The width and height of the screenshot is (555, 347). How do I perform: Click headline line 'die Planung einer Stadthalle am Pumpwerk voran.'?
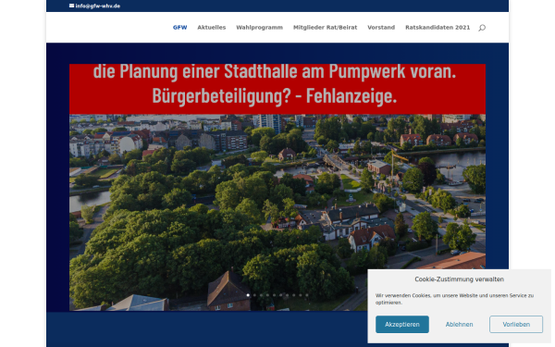click(x=275, y=71)
